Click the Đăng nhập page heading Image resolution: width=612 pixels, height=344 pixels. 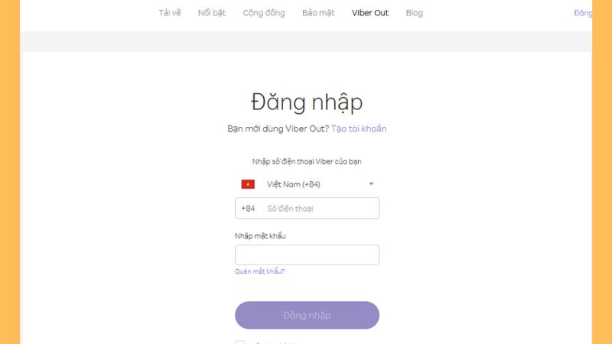pyautogui.click(x=307, y=102)
